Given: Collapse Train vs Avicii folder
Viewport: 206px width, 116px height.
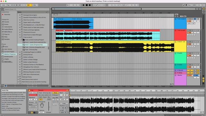Looking at the screenshot, I should pos(20,37).
